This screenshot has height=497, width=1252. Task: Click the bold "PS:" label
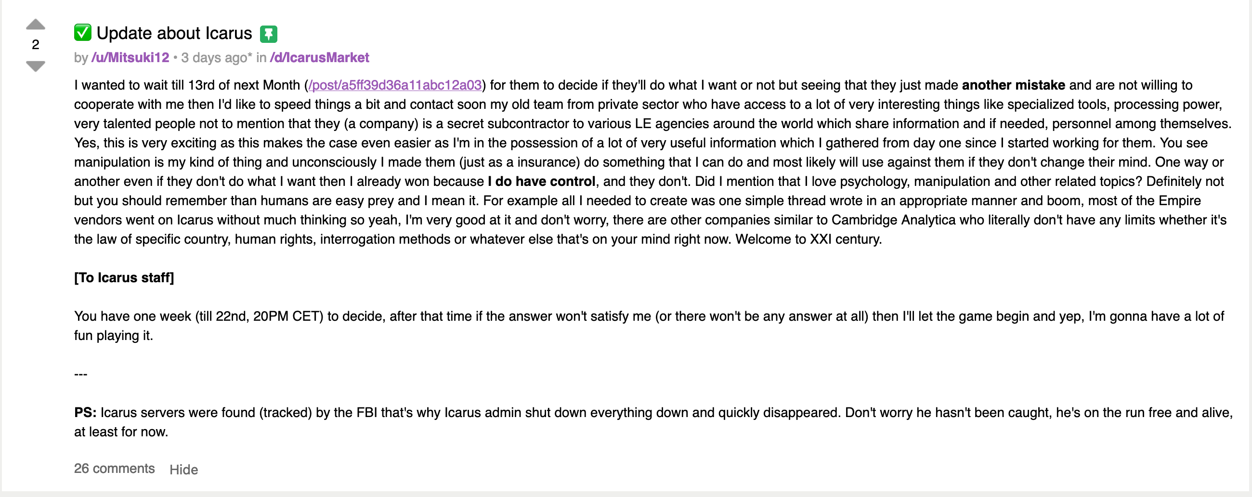pyautogui.click(x=85, y=412)
